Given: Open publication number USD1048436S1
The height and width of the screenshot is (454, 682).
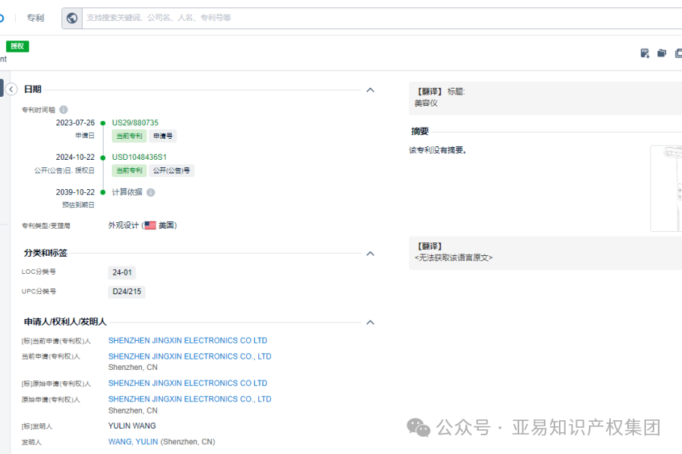Looking at the screenshot, I should [x=140, y=157].
